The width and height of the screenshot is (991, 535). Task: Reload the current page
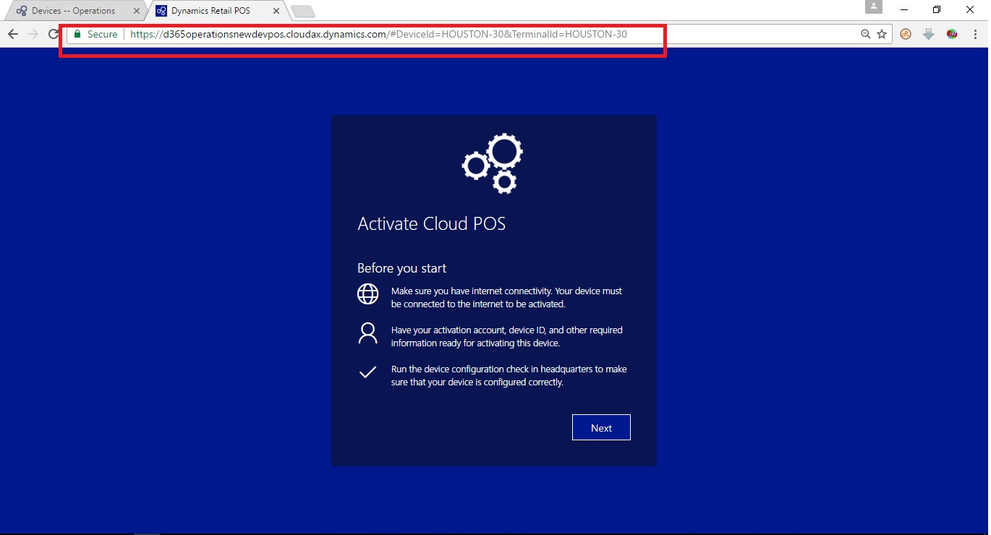click(x=53, y=34)
